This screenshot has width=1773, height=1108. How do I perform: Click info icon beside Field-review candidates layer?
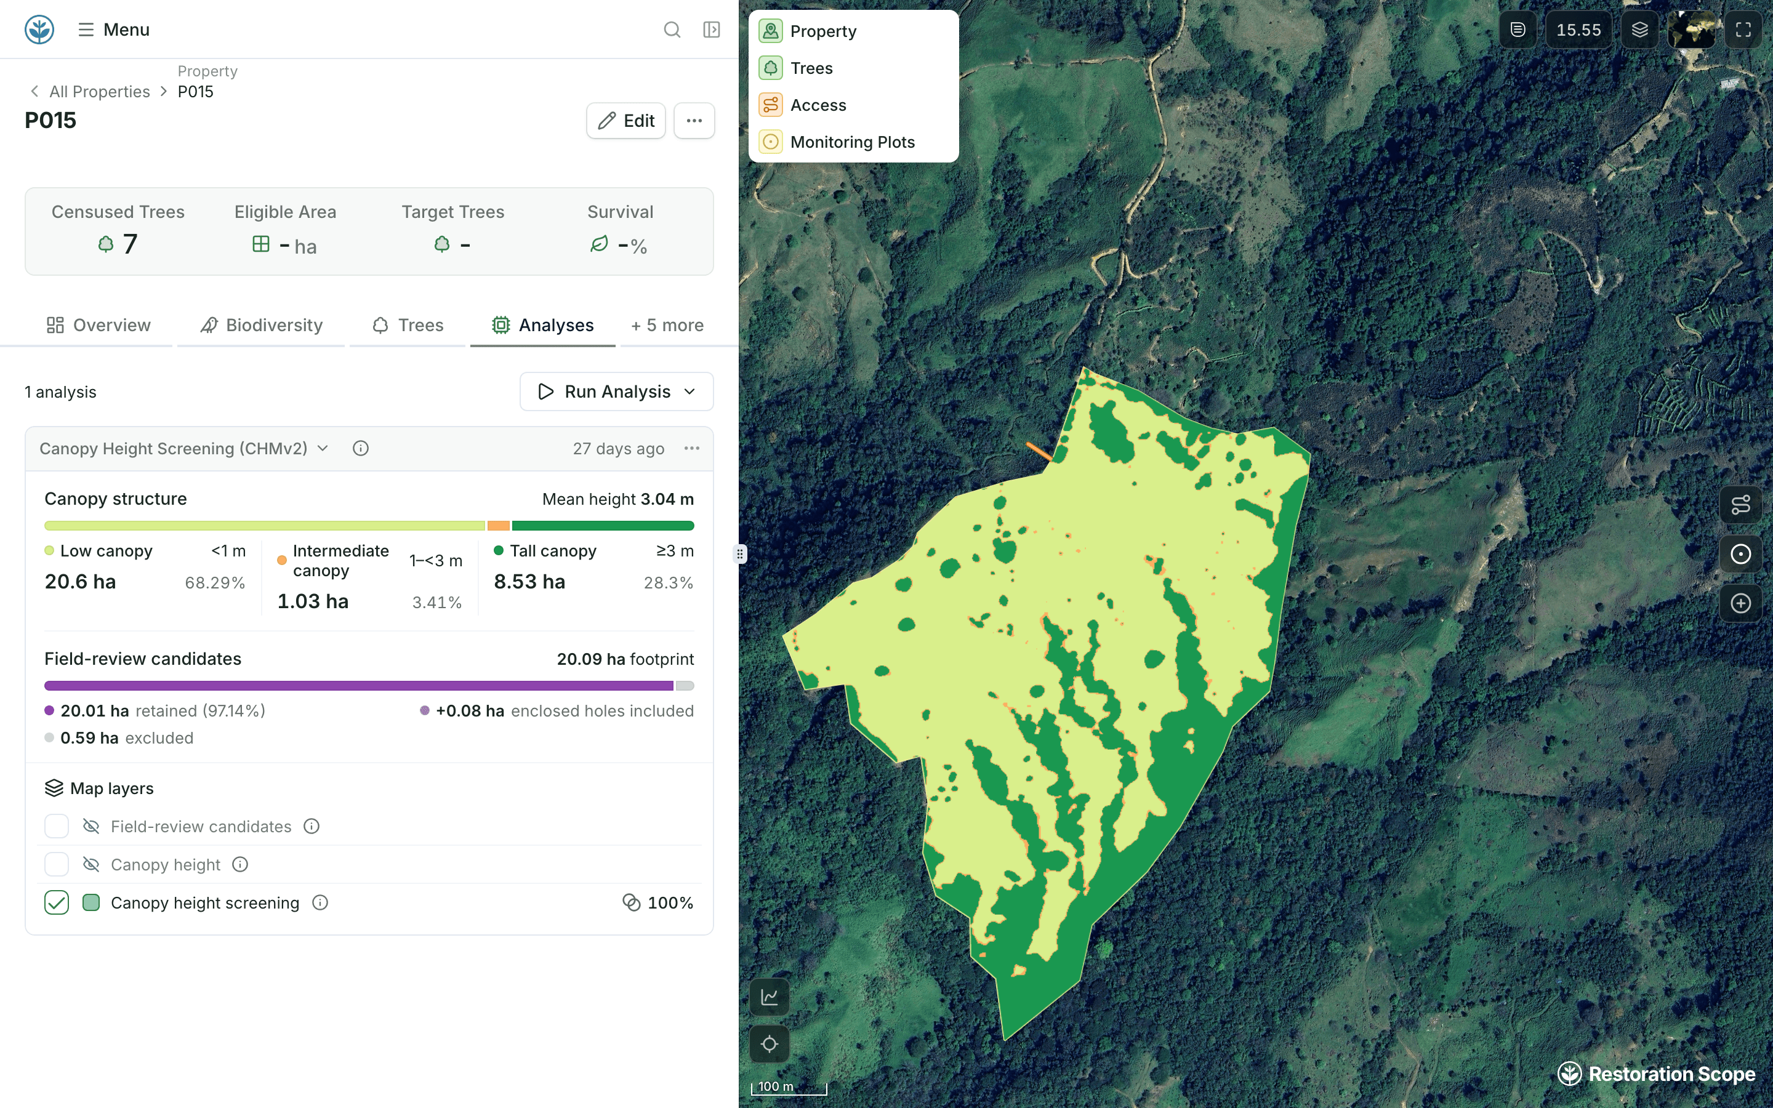click(312, 827)
